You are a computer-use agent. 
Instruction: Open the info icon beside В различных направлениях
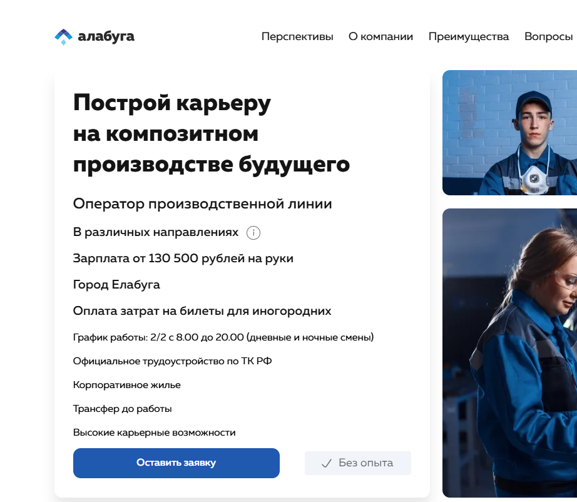tap(253, 233)
